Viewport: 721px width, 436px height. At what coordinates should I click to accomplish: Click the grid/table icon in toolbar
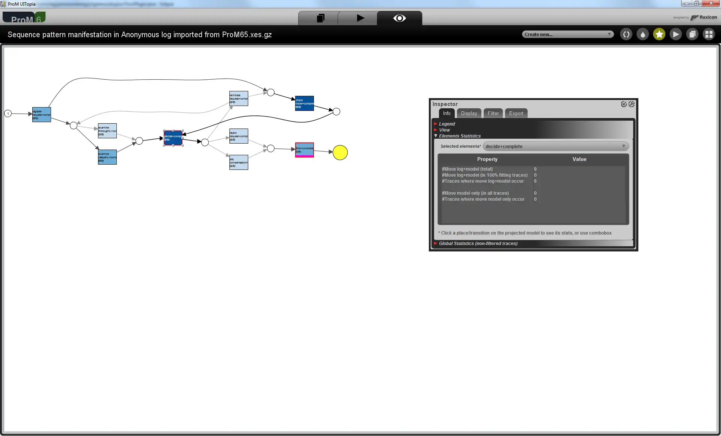coord(710,34)
